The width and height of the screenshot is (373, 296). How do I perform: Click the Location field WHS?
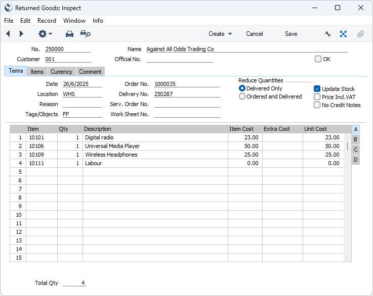click(x=82, y=94)
